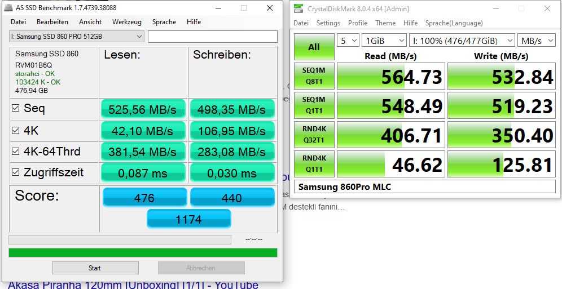
Task: Click read access time 0,087 ms
Action: point(143,173)
